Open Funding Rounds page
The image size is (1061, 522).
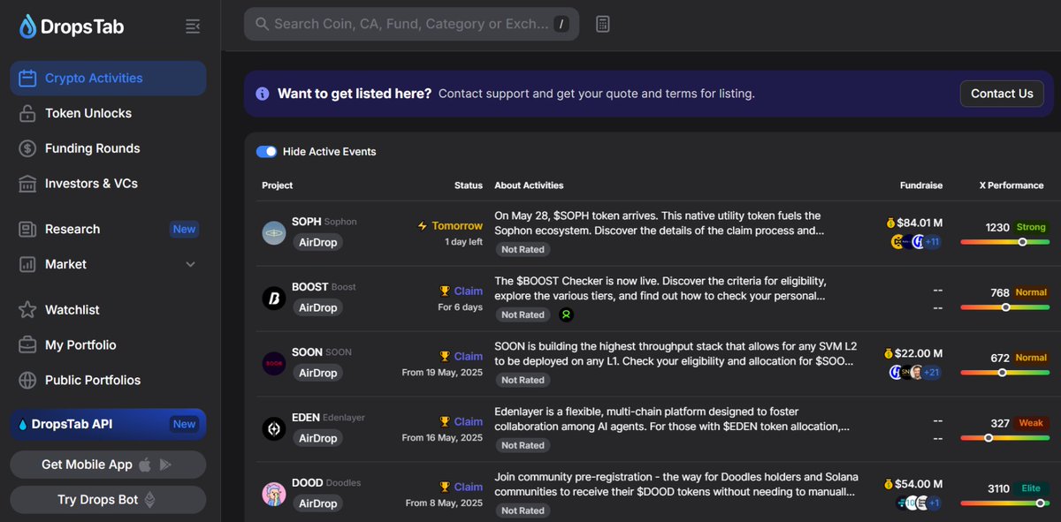(x=92, y=148)
